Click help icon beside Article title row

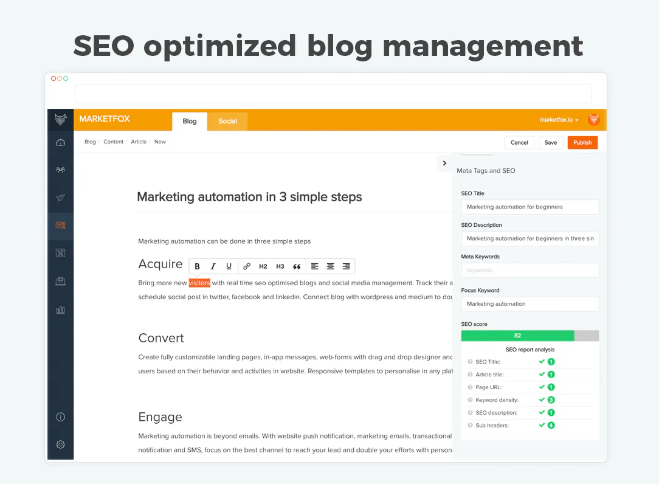470,374
